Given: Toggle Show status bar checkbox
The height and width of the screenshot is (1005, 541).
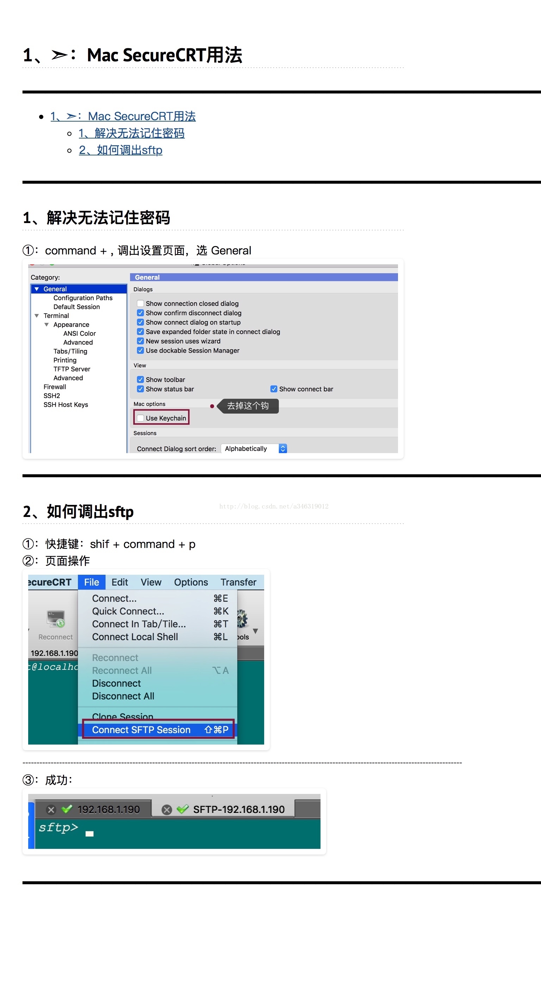Looking at the screenshot, I should (141, 389).
